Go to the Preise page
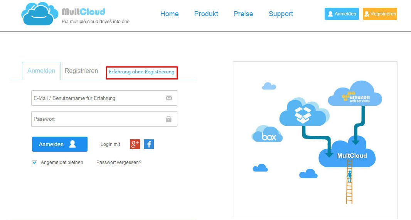This screenshot has width=411, height=220. pyautogui.click(x=243, y=14)
